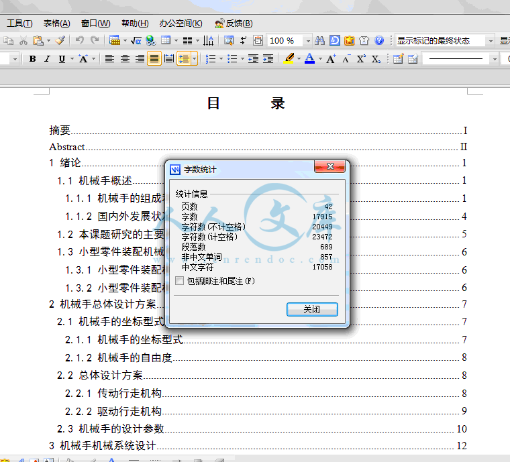This screenshot has height=462, width=510.
Task: Click the cut scissors icon
Action: pyautogui.click(x=23, y=41)
